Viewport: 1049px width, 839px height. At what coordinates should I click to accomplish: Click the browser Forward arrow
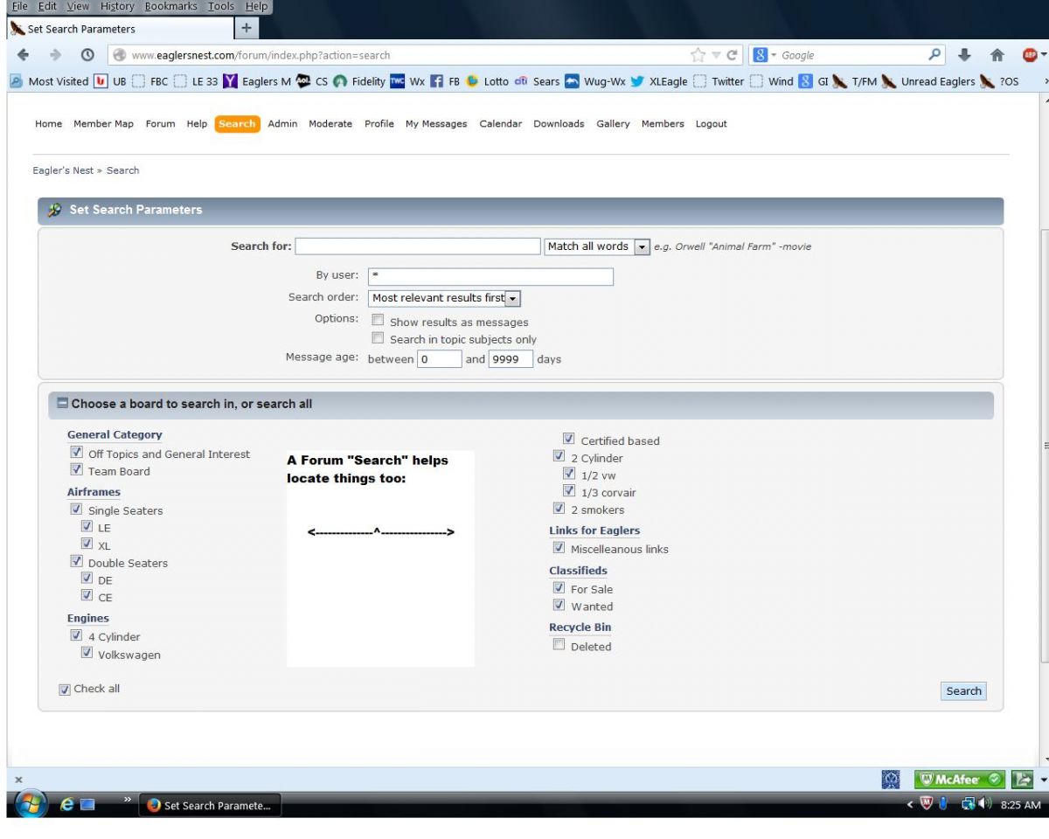(57, 55)
